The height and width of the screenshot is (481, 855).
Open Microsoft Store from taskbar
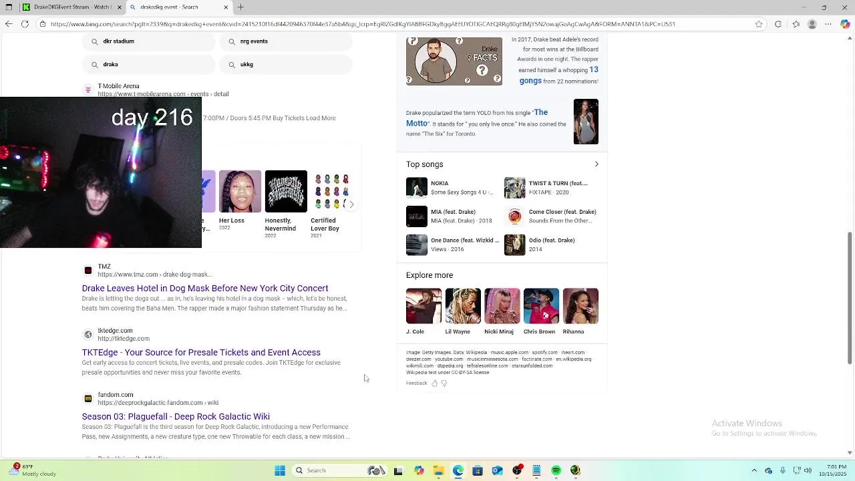pyautogui.click(x=478, y=471)
